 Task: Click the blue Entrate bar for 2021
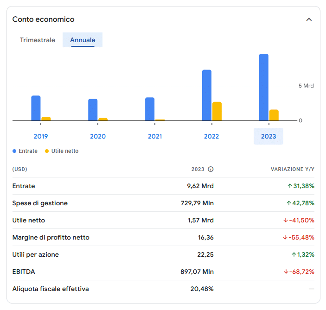tap(150, 109)
